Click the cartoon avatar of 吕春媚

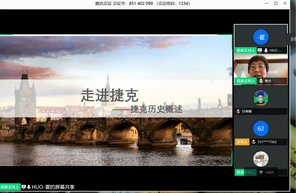click(261, 98)
